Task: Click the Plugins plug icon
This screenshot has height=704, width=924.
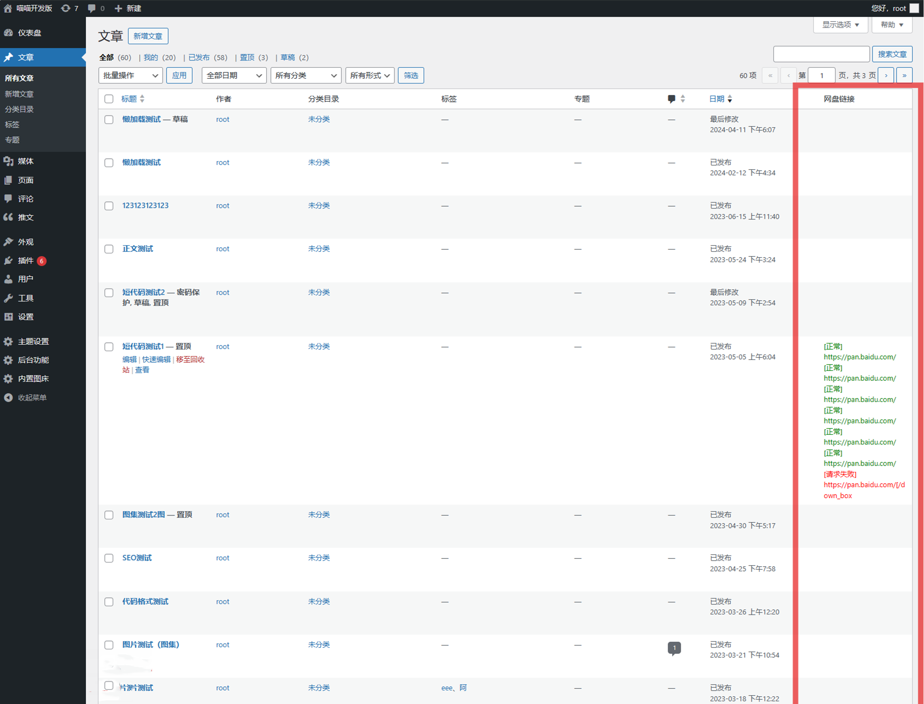Action: point(9,261)
